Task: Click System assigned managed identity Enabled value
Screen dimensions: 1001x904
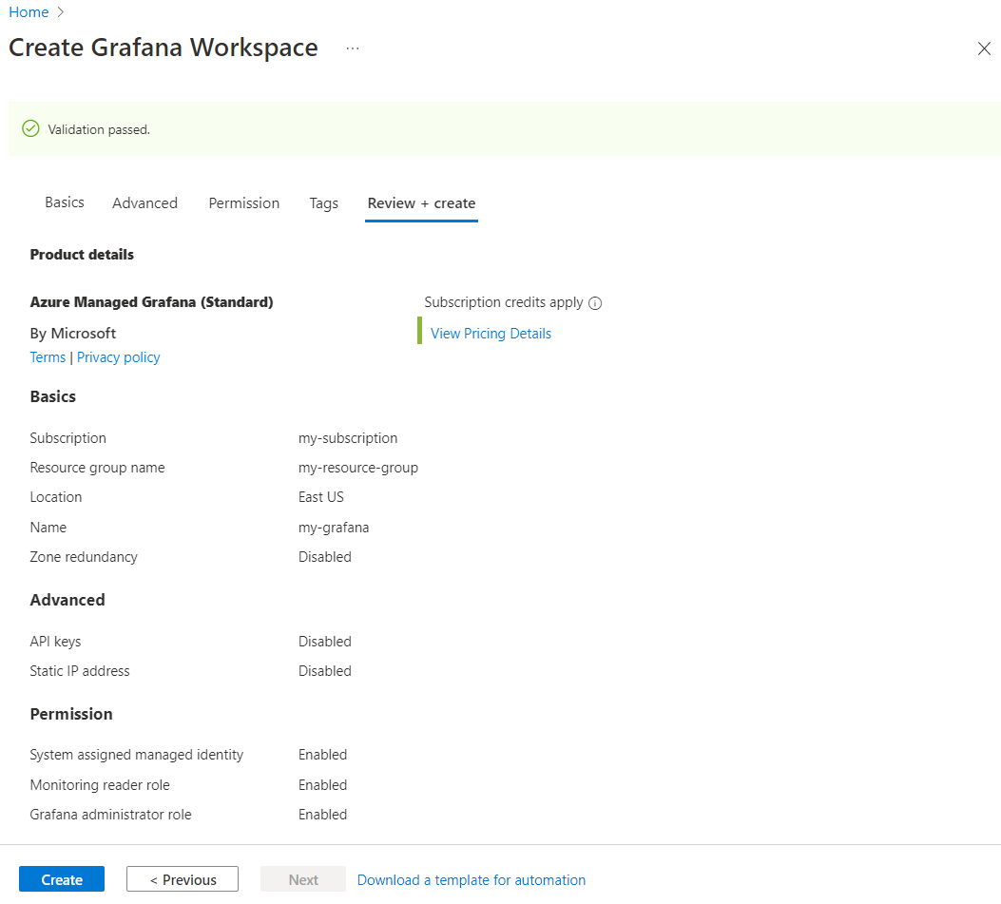Action: [323, 755]
